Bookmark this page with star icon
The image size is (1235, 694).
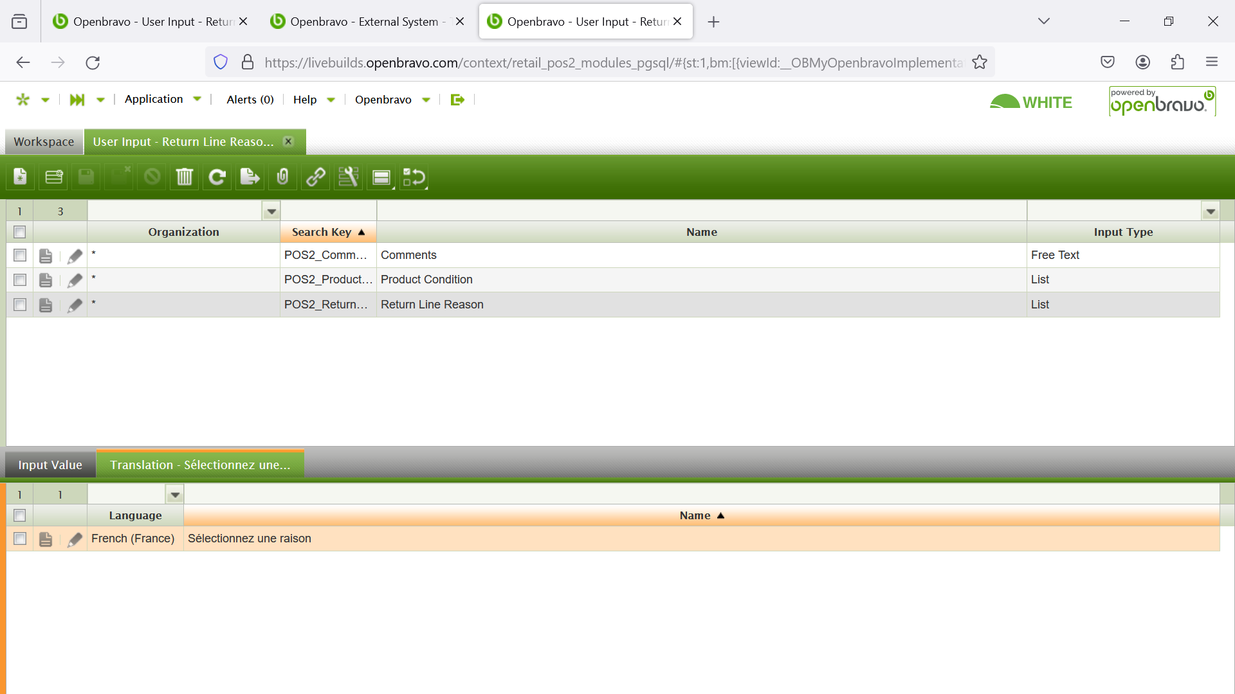click(x=980, y=62)
